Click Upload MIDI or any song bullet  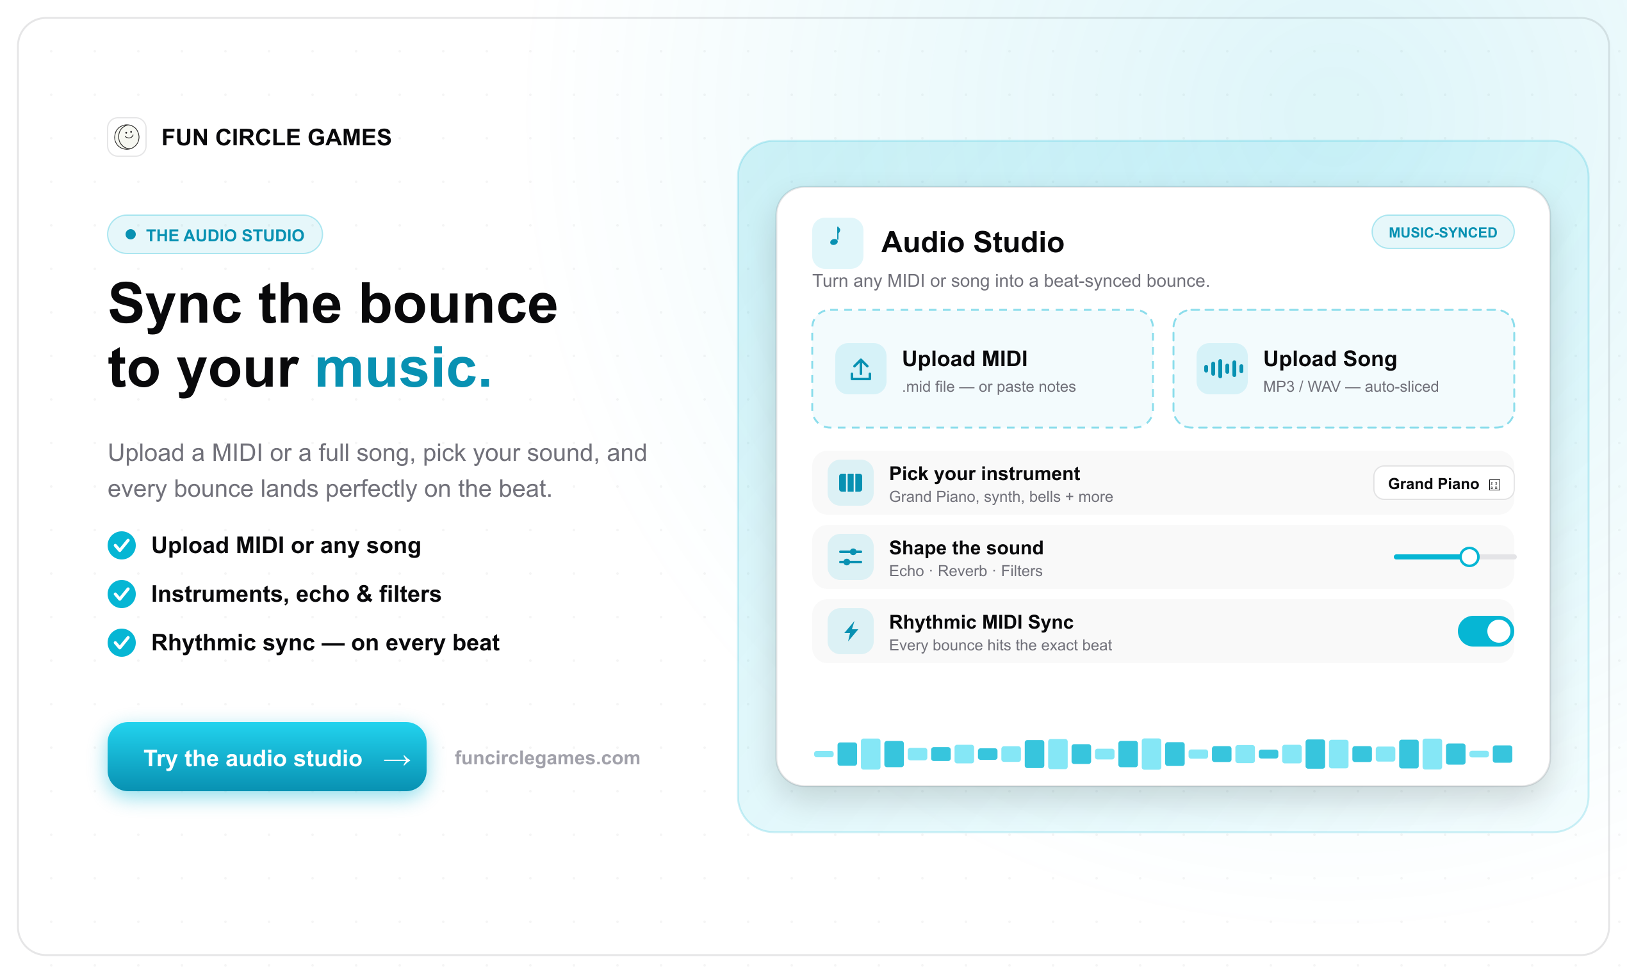coord(286,545)
